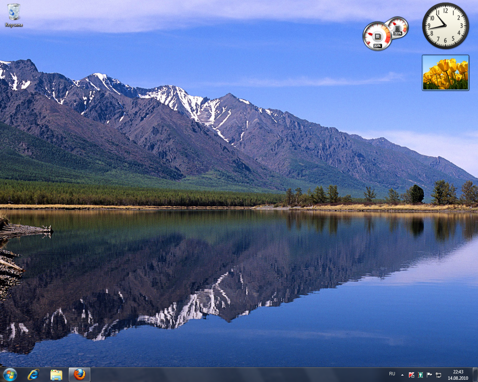The width and height of the screenshot is (478, 382).
Task: Open Windows Explorer folder icon on taskbar
Action: tap(56, 375)
